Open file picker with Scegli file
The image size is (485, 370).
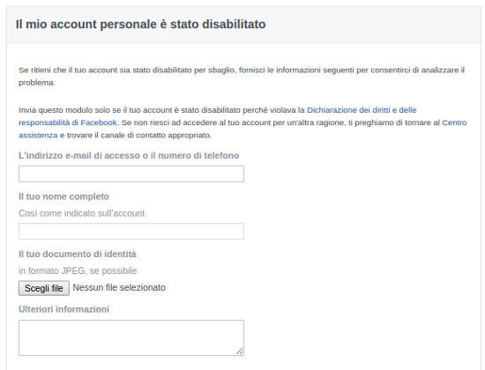tap(44, 288)
